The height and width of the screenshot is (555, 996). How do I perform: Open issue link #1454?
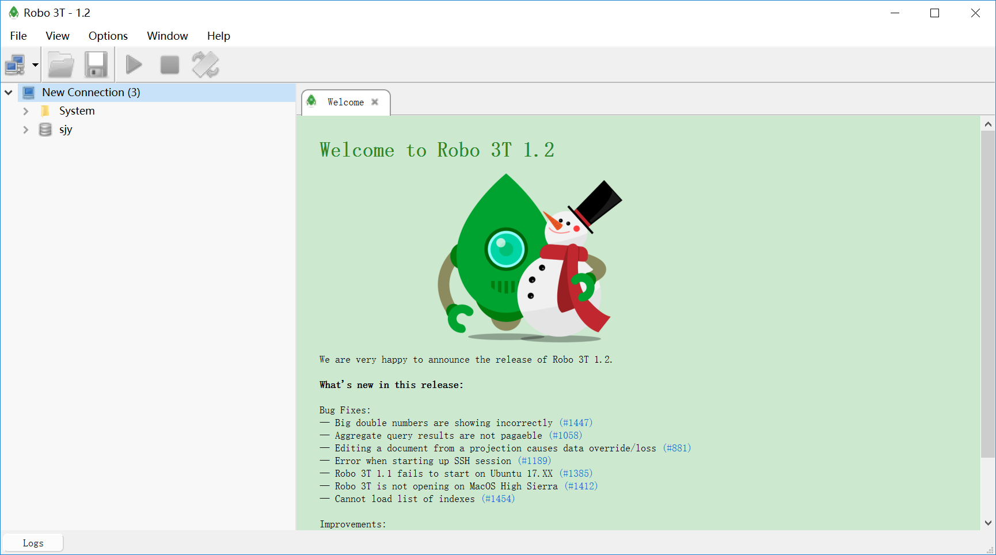click(498, 499)
